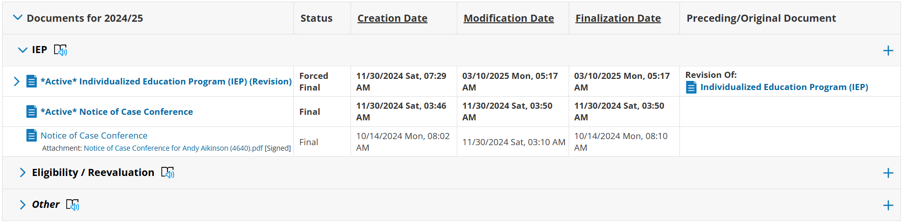Expand the Active IEP Revision row

click(16, 81)
